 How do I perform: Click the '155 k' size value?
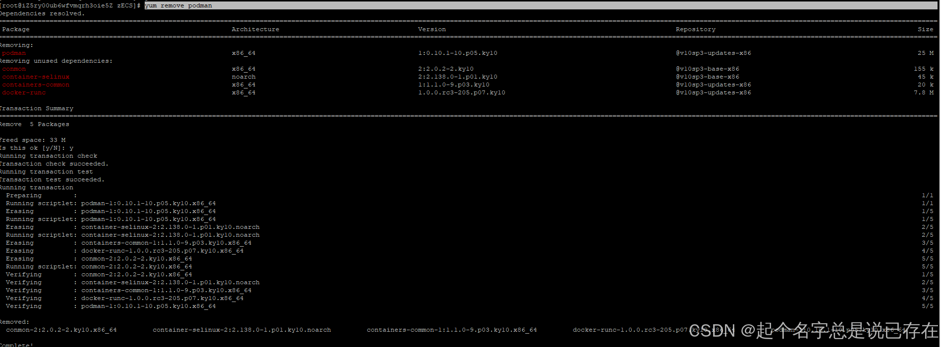click(x=923, y=69)
